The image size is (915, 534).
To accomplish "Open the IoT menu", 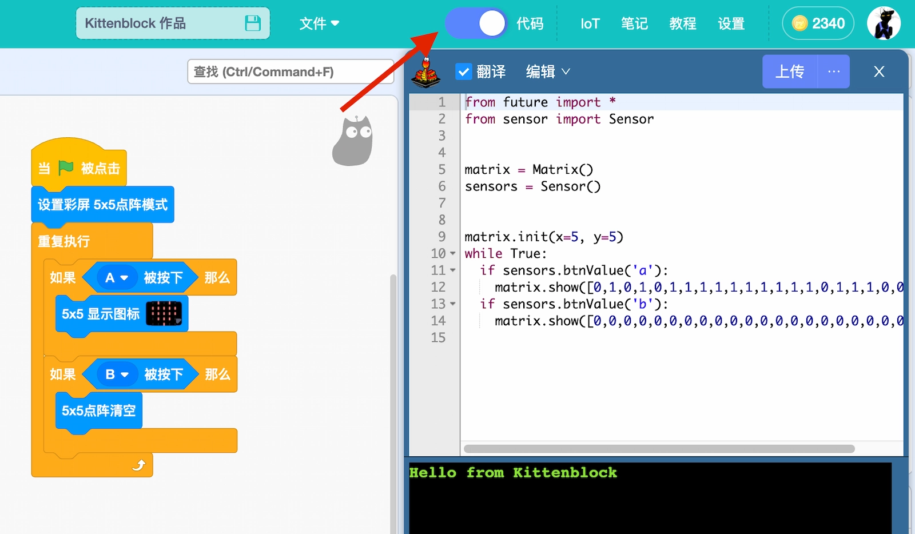I will click(x=590, y=23).
